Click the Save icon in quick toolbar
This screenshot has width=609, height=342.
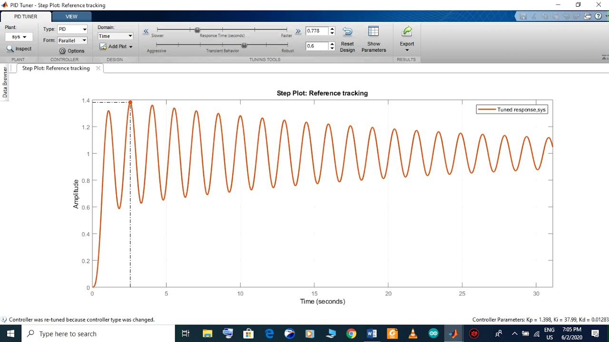523,16
